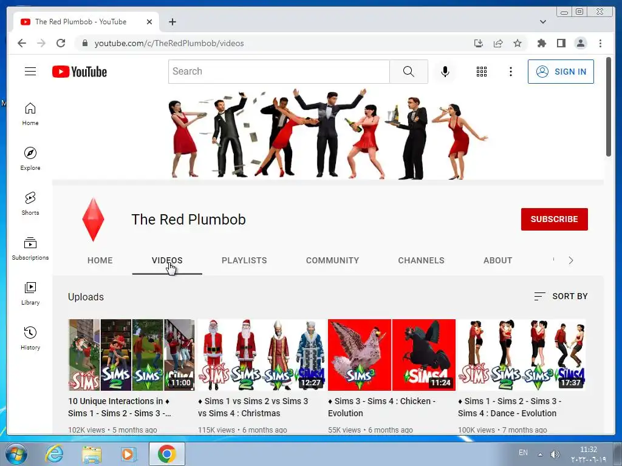Viewport: 622px width, 466px height.
Task: Open Chrome three-dot menu
Action: 600,43
